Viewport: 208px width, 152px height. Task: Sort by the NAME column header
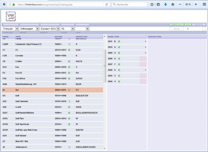[x=18, y=36]
